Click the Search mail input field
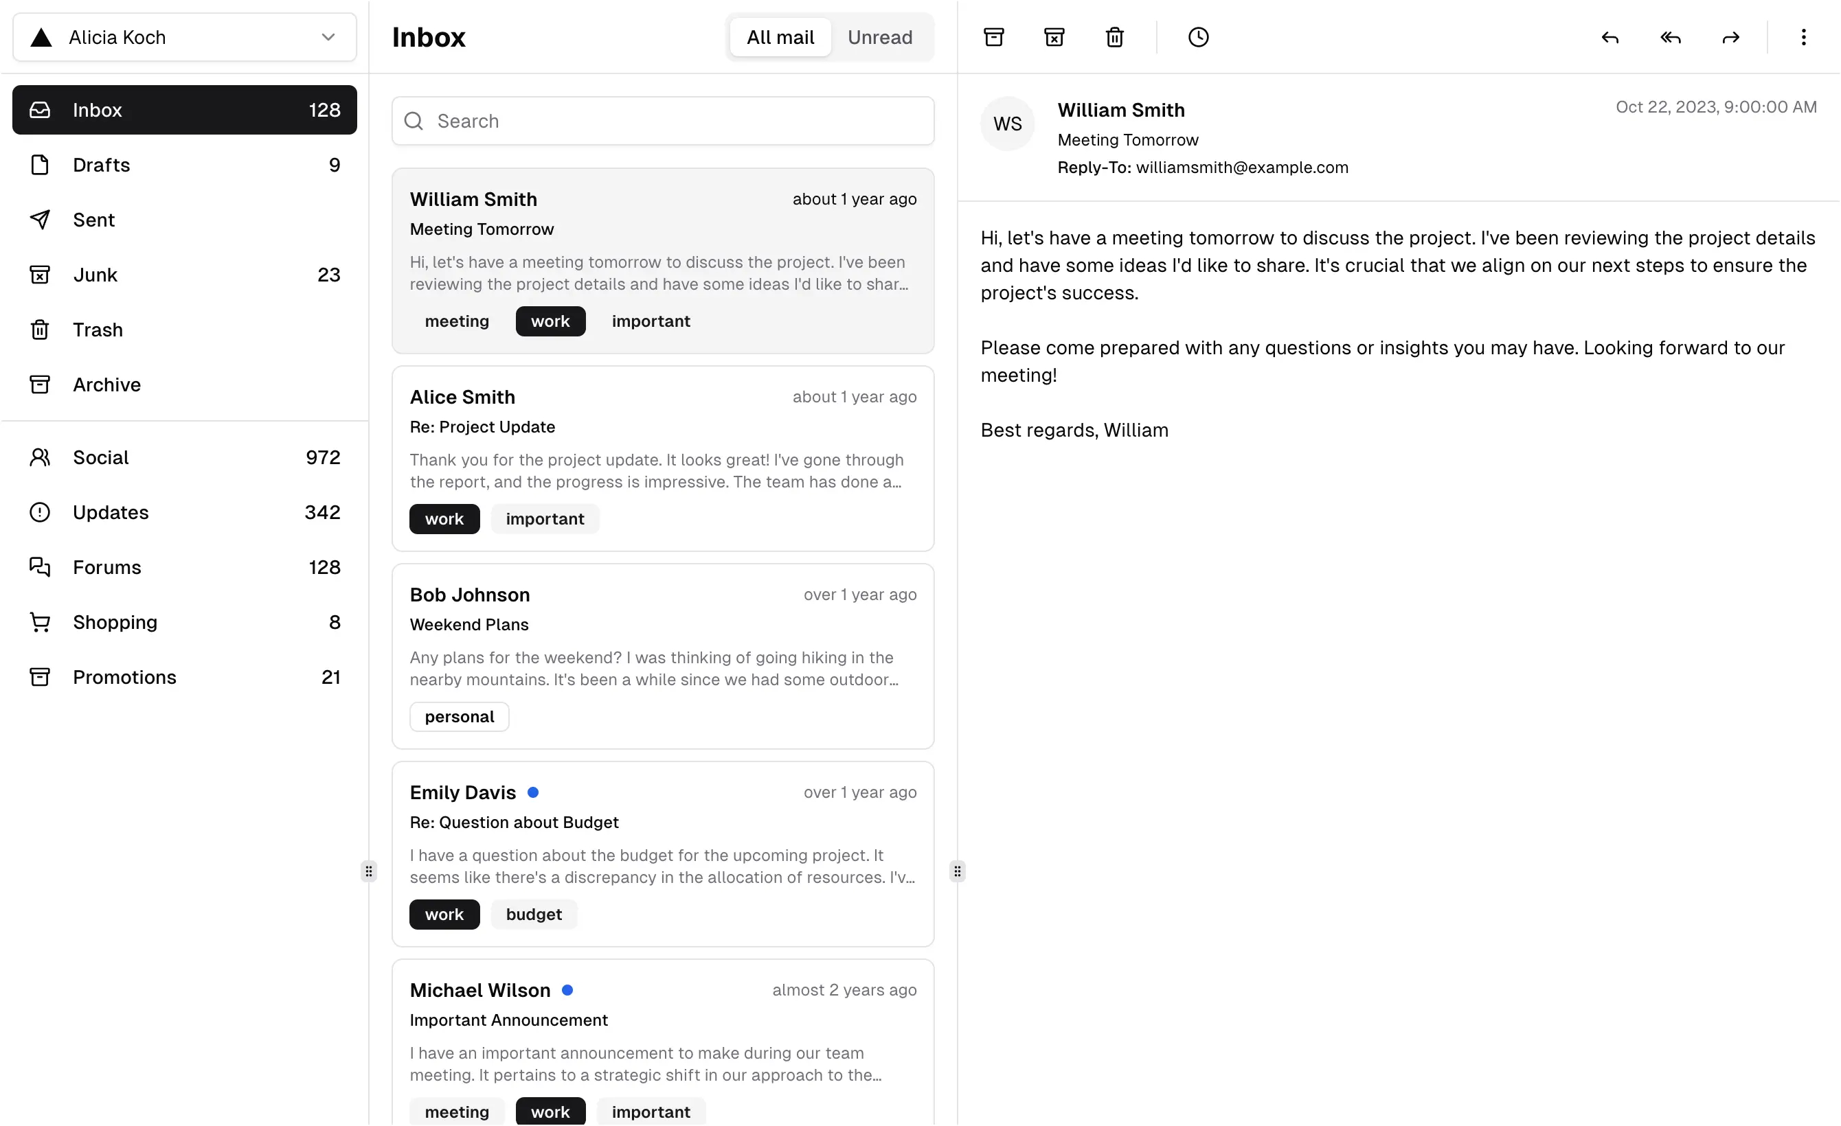 (x=663, y=120)
